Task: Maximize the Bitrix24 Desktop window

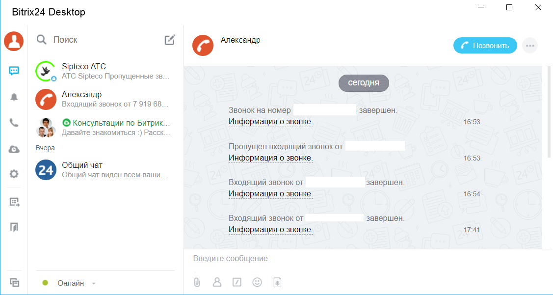Action: pos(509,7)
